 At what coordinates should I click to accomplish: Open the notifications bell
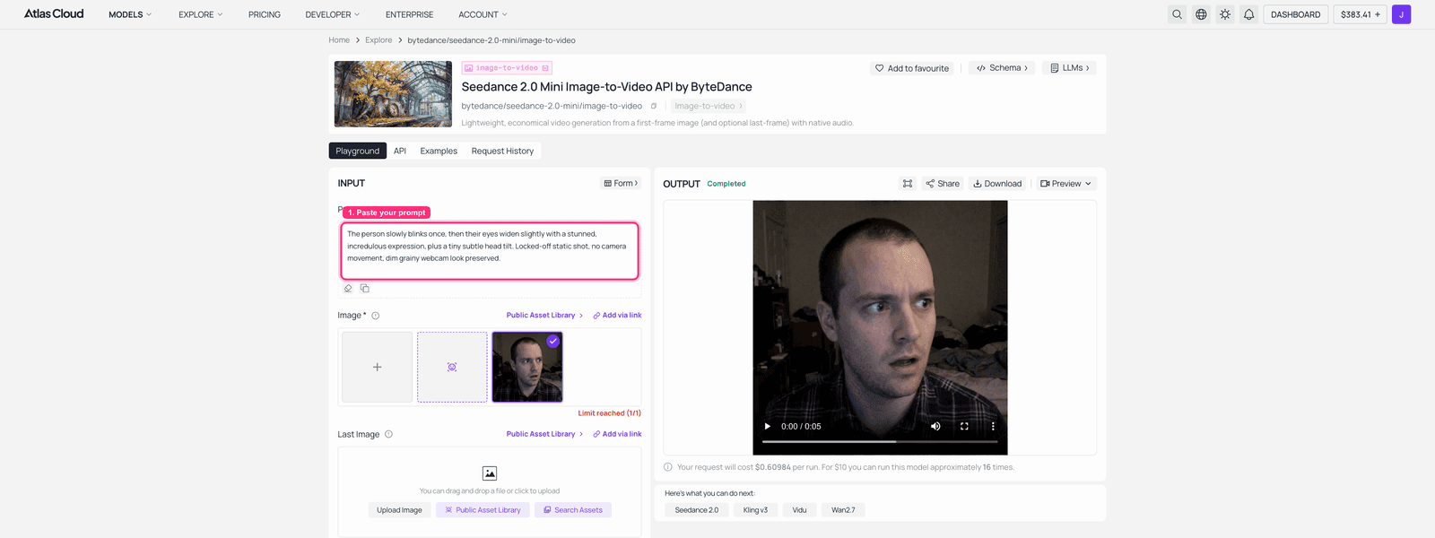pyautogui.click(x=1248, y=14)
